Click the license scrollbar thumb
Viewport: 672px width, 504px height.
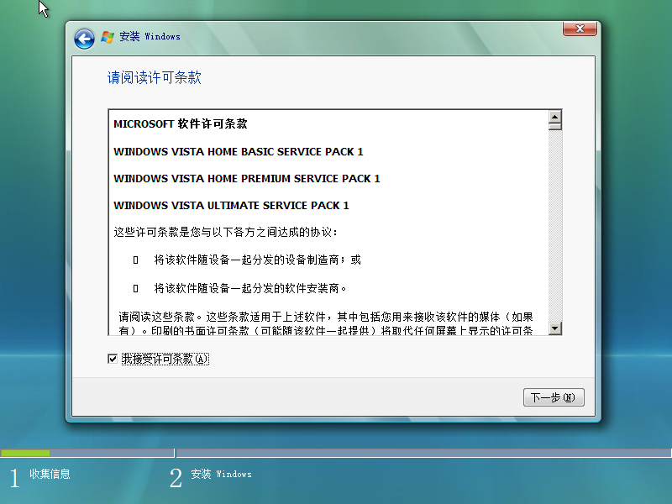(x=555, y=127)
